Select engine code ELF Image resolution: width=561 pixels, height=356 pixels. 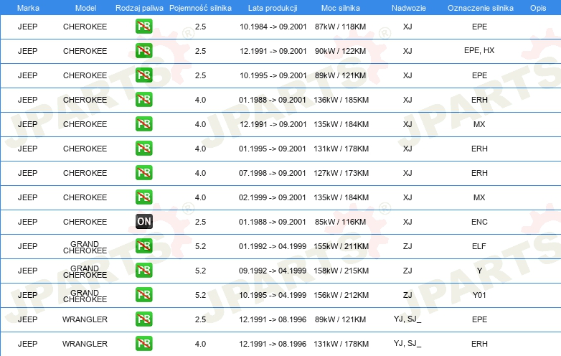pos(478,246)
